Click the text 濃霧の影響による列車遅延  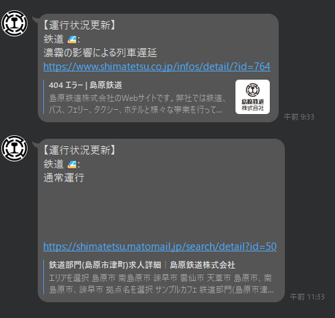100,53
